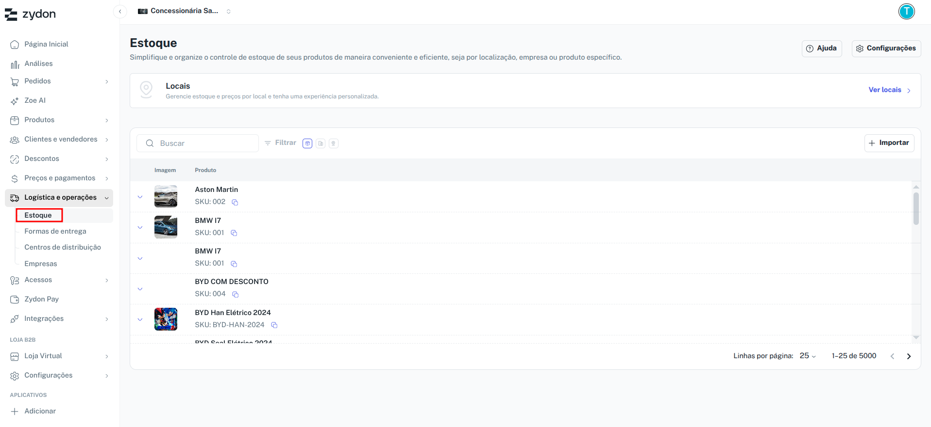
Task: Click the Produtos box icon
Action: [15, 120]
